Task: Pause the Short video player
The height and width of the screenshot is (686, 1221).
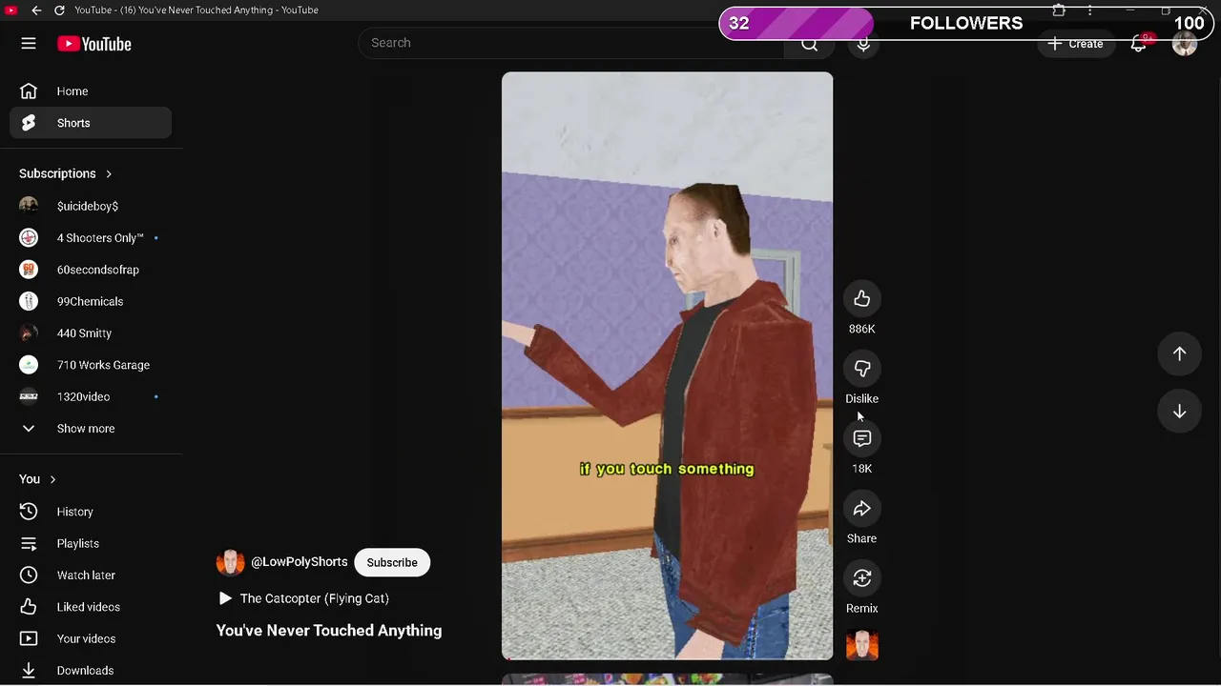Action: click(x=667, y=366)
